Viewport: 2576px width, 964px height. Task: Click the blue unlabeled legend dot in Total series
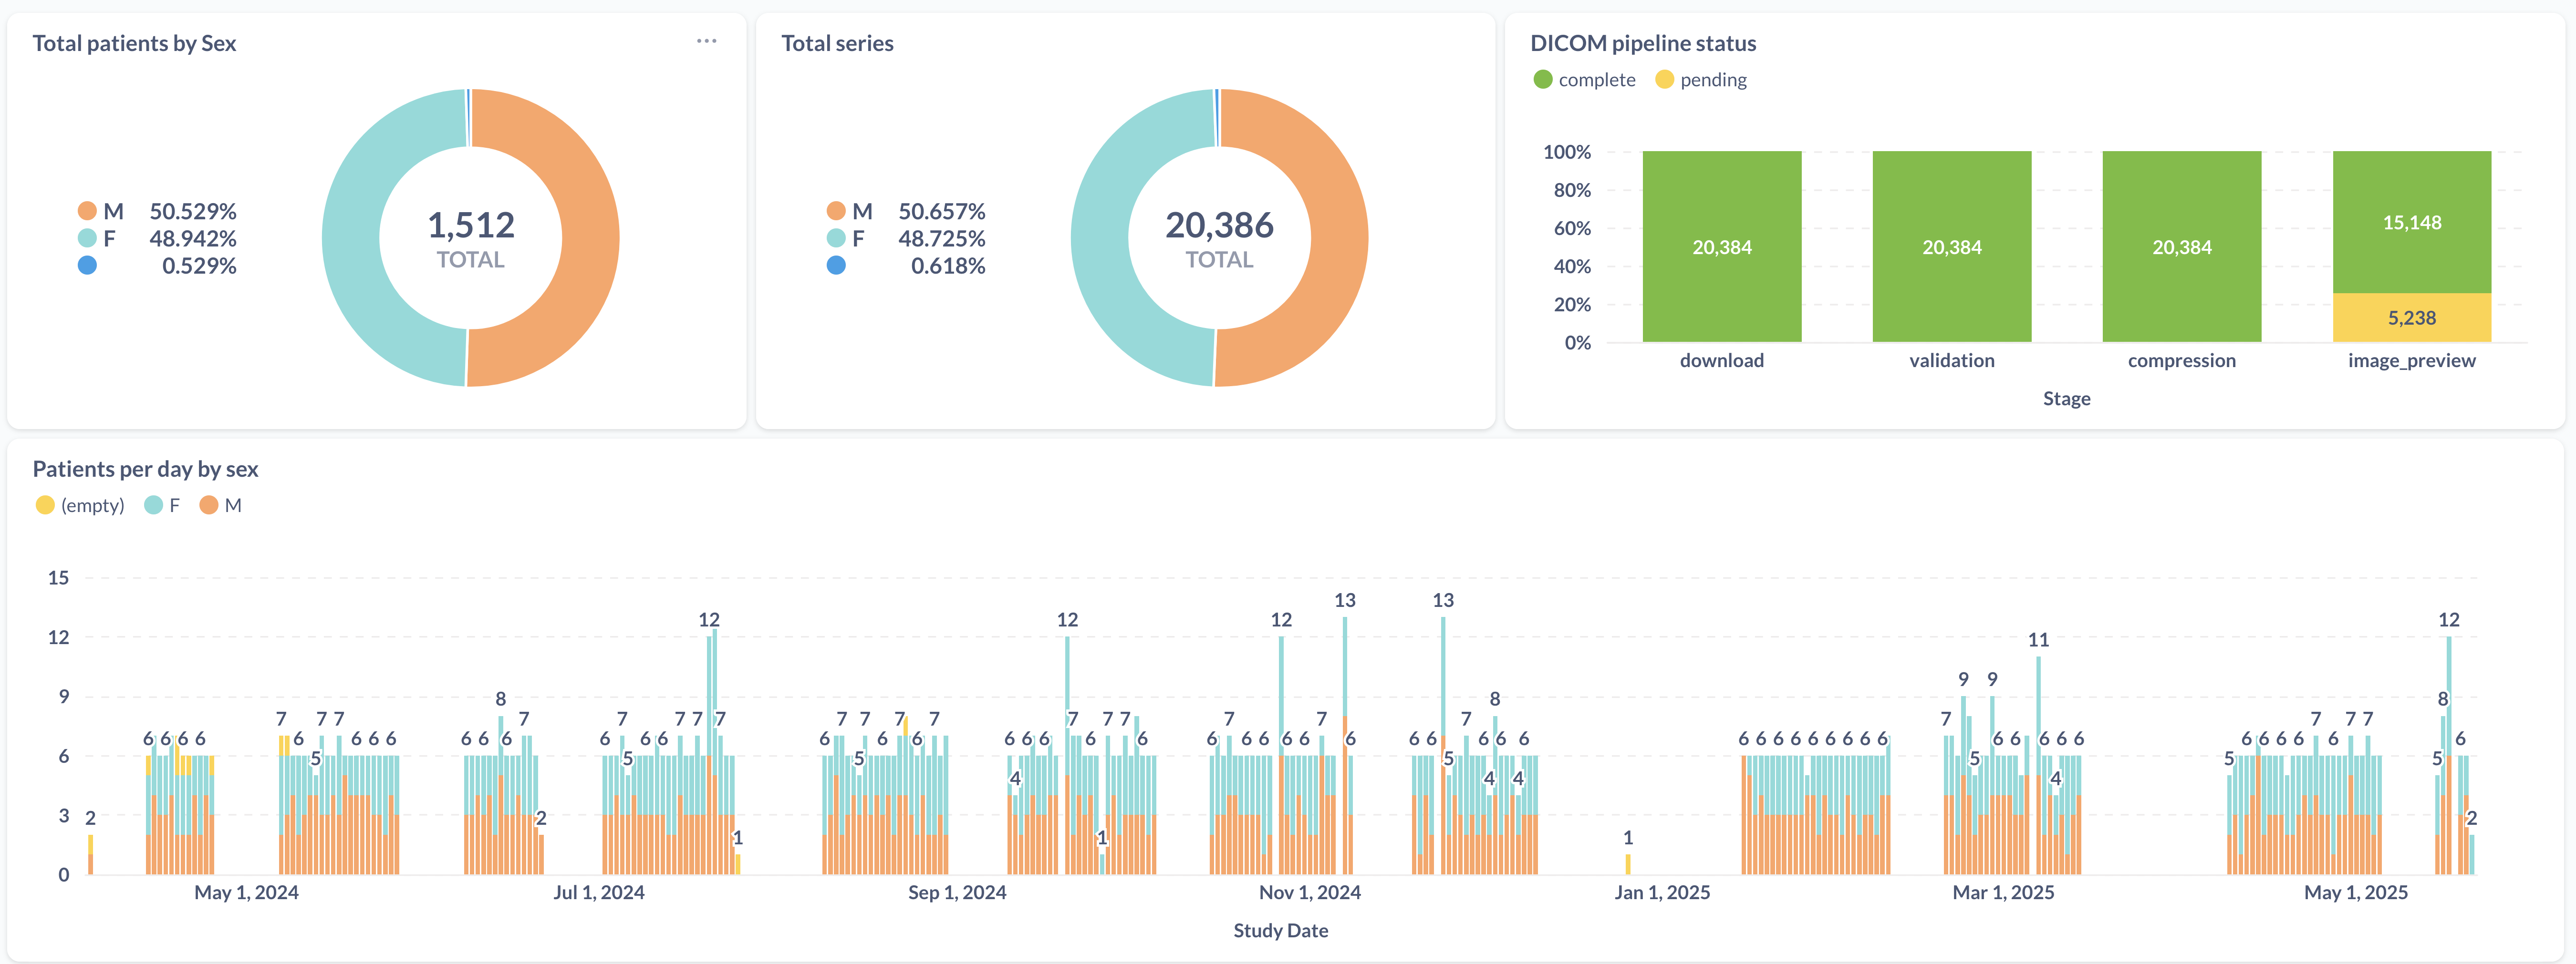(x=836, y=266)
